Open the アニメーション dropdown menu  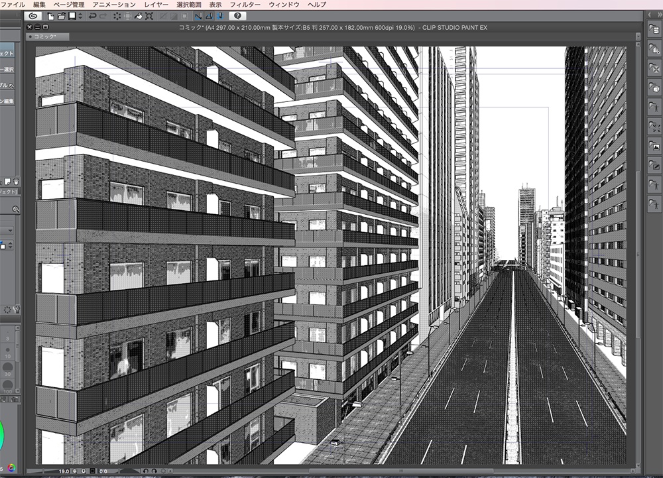coord(114,4)
